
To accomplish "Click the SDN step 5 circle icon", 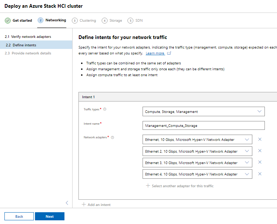I will [130, 21].
